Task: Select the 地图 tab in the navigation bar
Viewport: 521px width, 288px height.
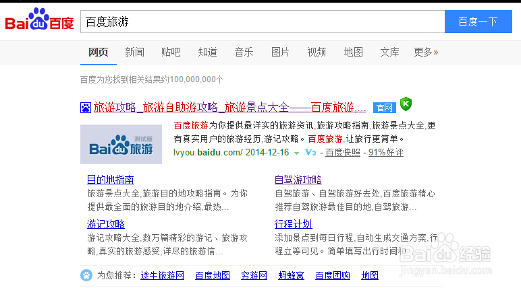Action: [x=353, y=52]
